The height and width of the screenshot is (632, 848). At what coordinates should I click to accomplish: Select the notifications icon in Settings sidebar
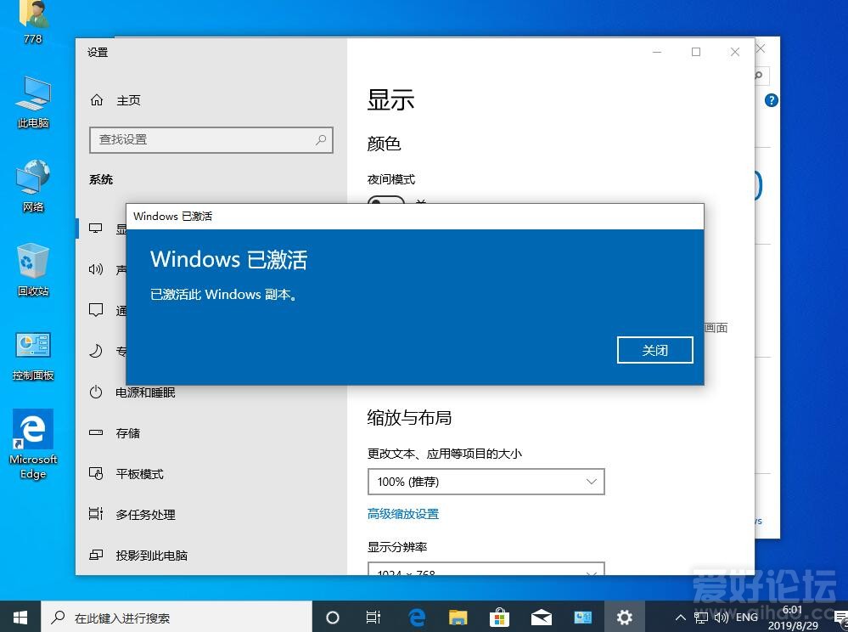tap(96, 310)
